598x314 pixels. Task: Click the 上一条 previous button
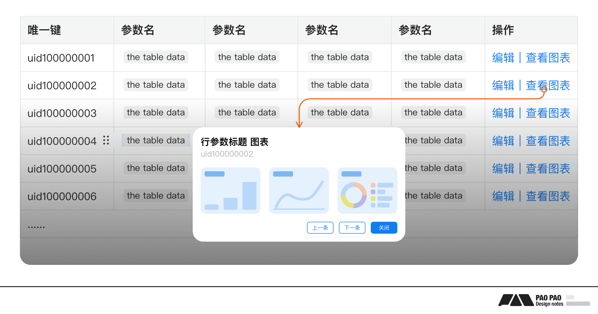click(x=320, y=228)
